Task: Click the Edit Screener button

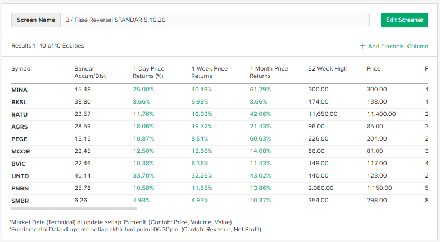Action: coord(404,20)
